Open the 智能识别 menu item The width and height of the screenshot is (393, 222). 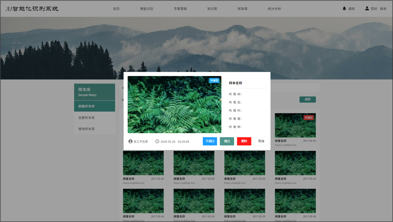147,9
